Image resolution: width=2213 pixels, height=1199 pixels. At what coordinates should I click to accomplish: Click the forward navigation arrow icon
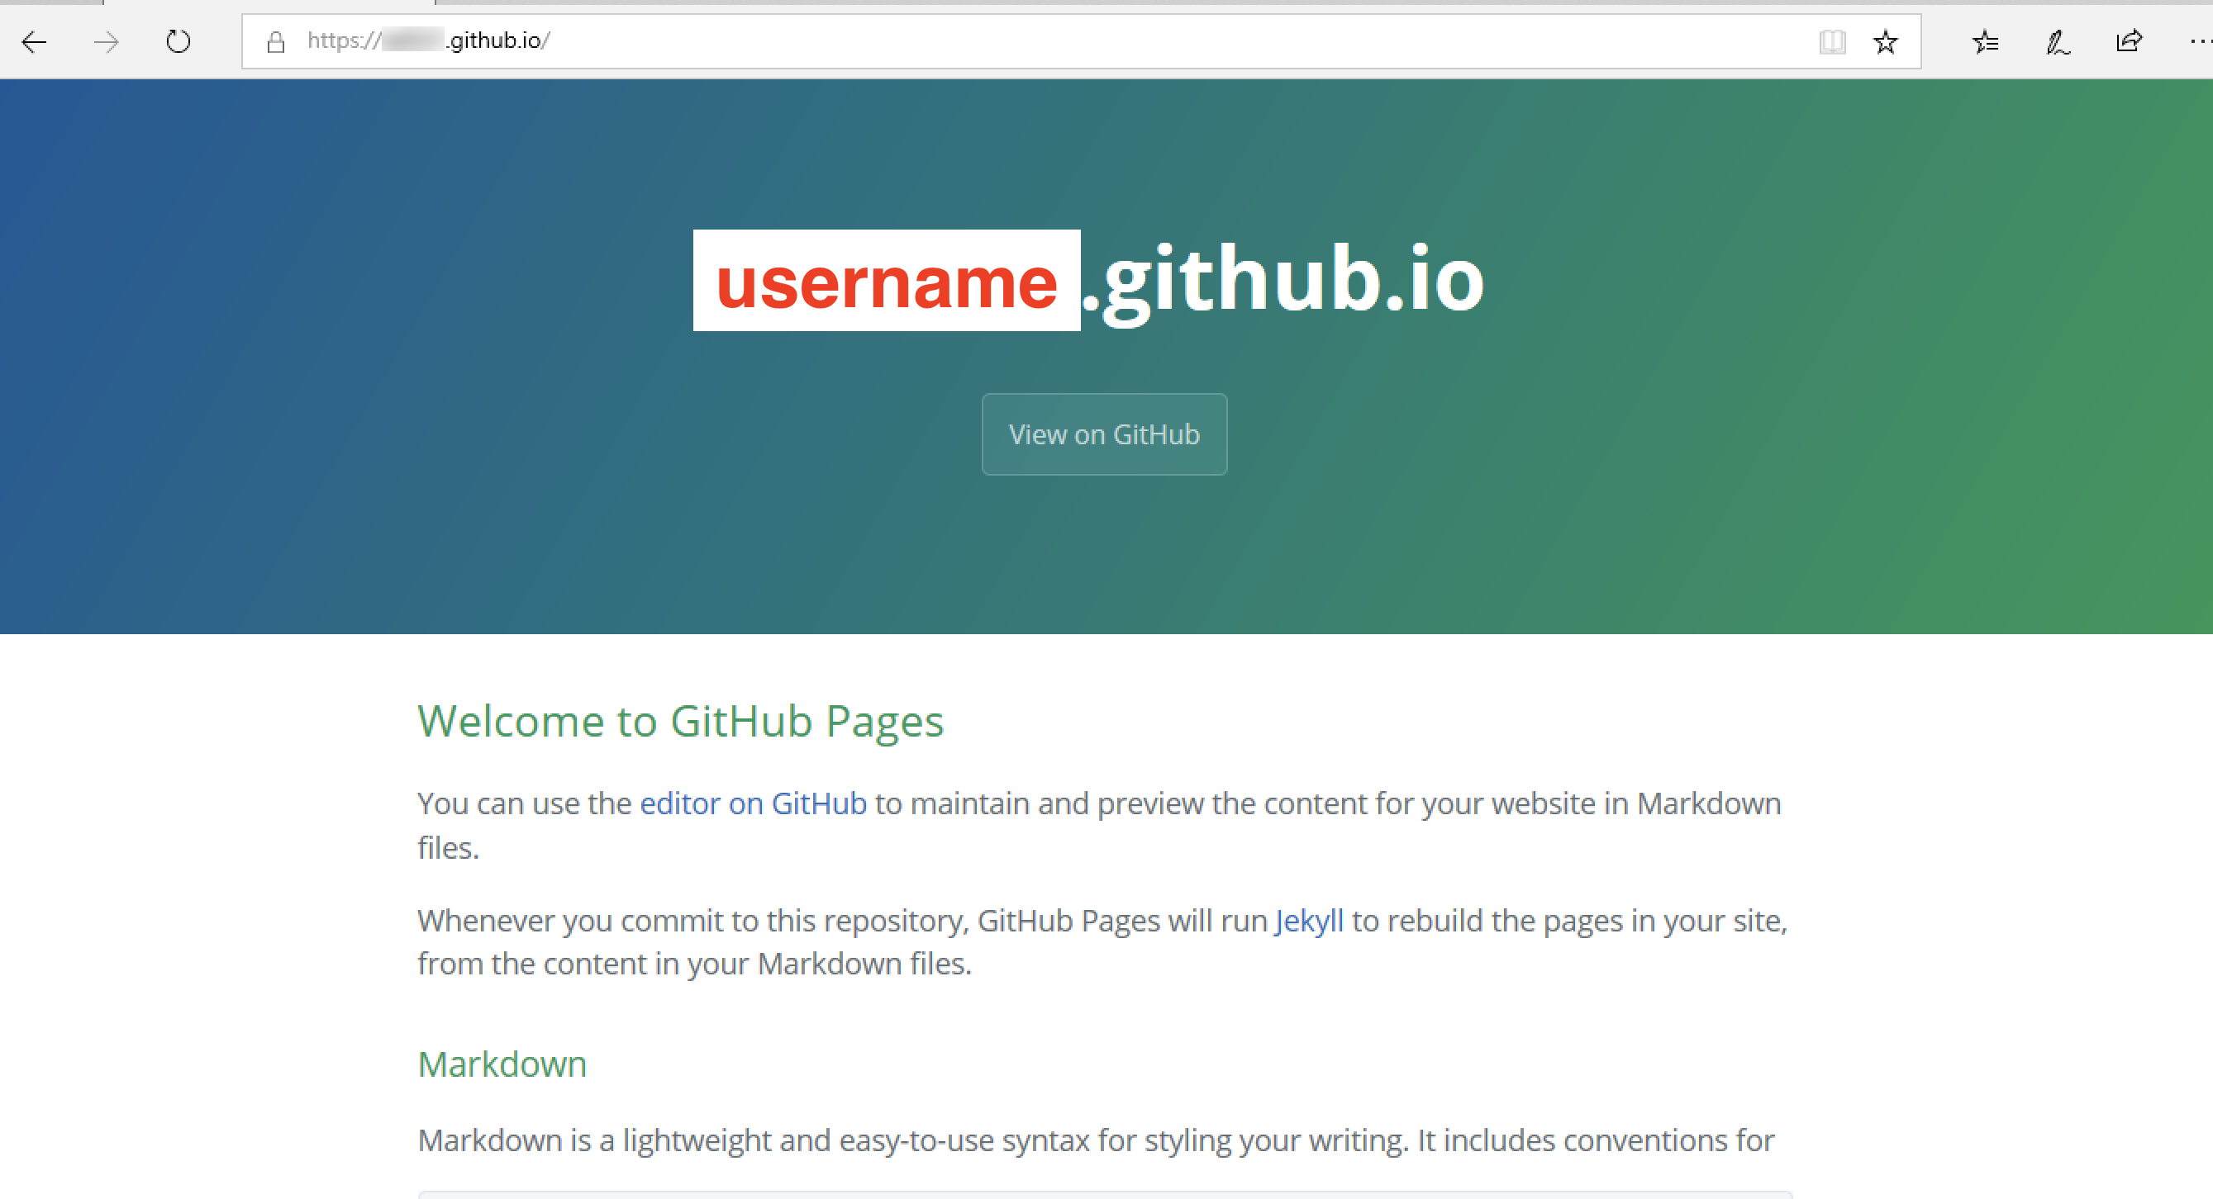(105, 41)
